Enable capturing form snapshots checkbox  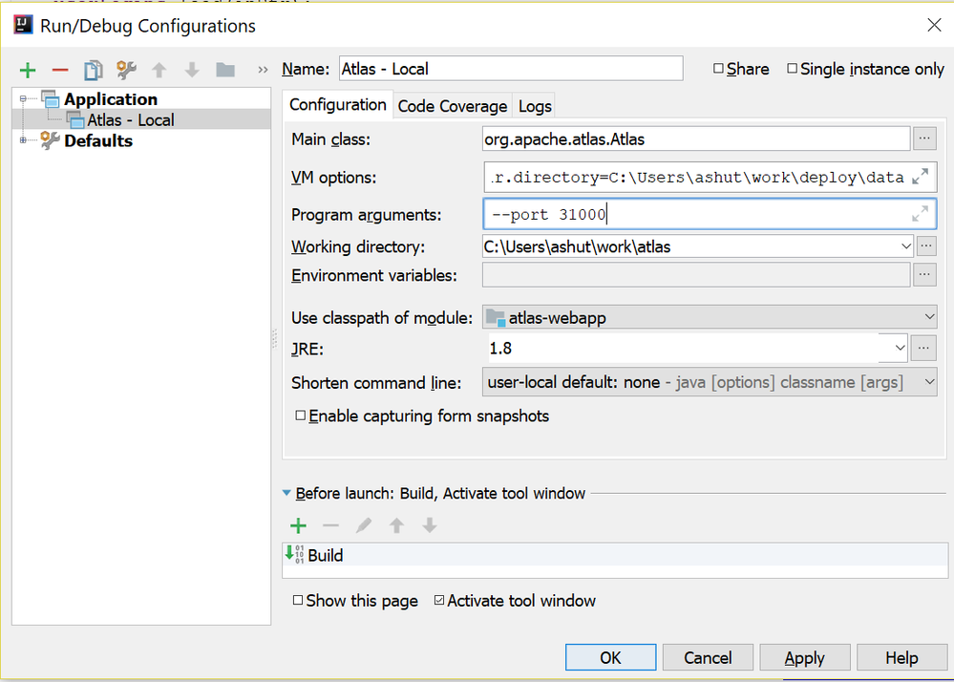click(x=301, y=416)
